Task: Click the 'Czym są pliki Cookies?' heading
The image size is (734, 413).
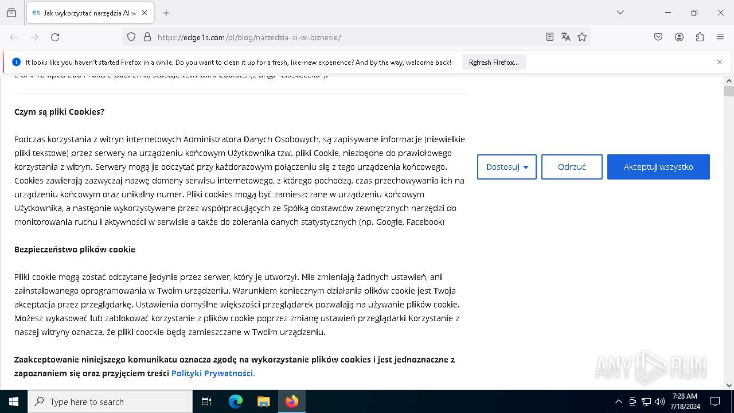Action: pyautogui.click(x=60, y=112)
